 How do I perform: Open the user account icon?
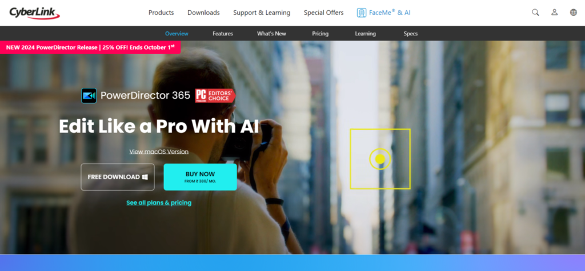(x=554, y=13)
